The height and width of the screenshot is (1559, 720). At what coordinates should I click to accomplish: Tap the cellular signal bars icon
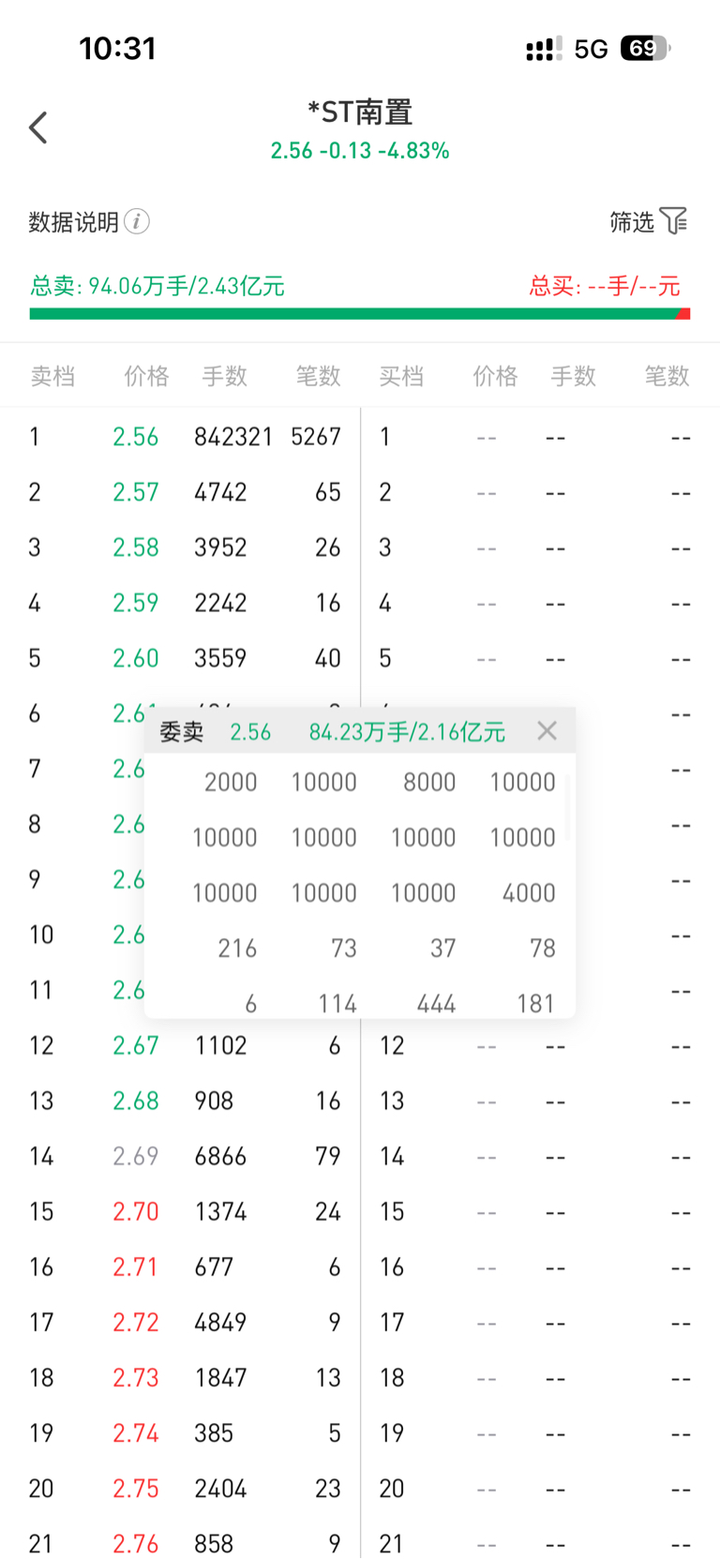545,49
